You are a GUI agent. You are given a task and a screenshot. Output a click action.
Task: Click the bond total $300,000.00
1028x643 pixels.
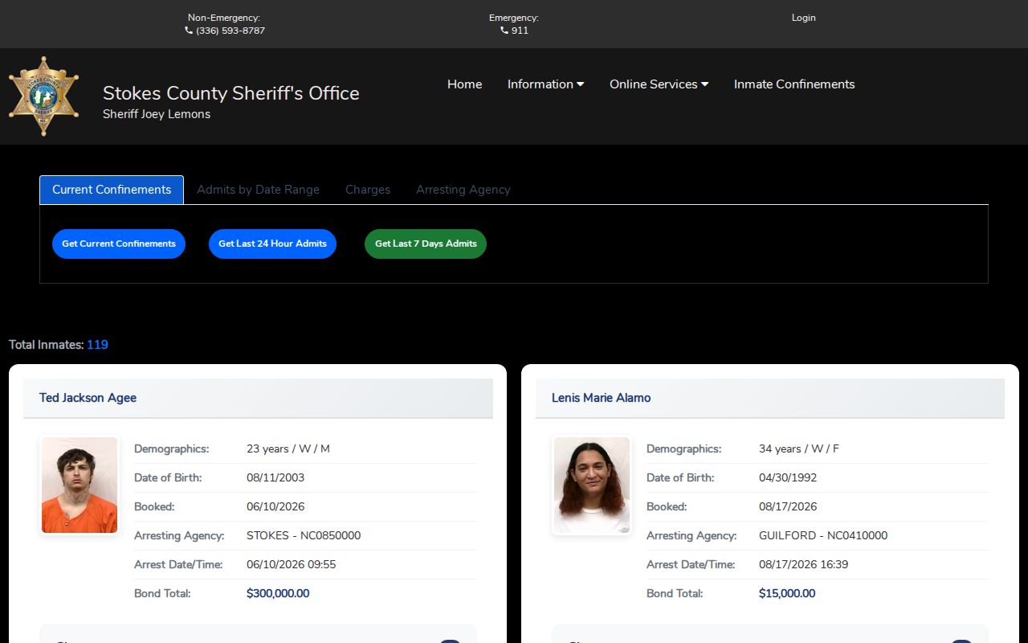[x=278, y=593]
